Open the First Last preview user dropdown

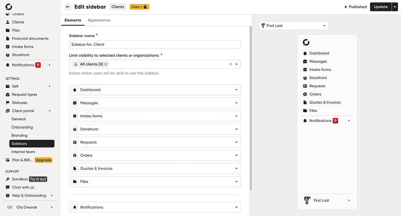coord(294,25)
